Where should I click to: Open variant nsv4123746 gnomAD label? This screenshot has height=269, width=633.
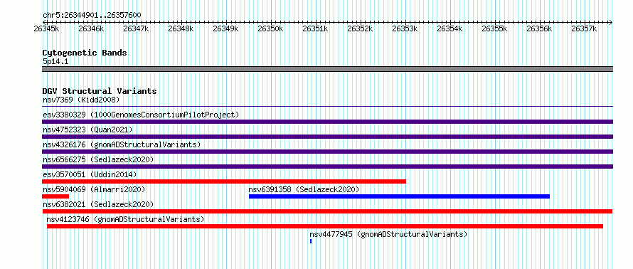coord(126,219)
